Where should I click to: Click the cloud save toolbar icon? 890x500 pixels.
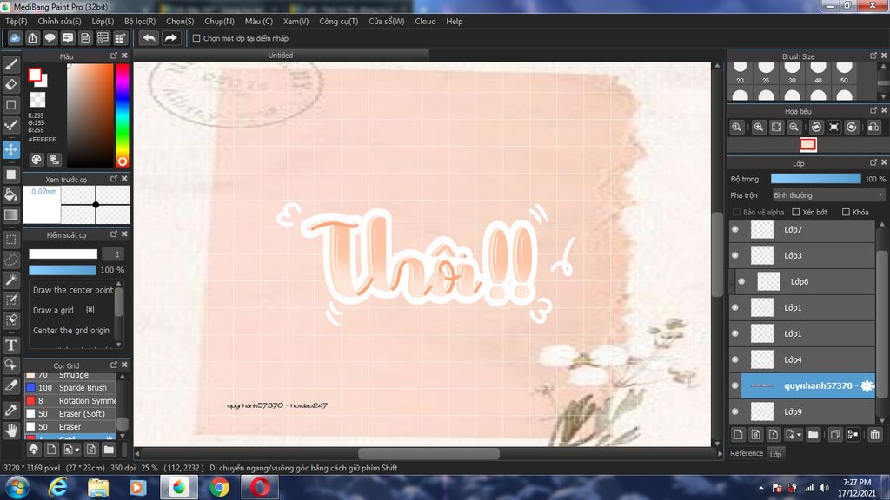coord(15,38)
